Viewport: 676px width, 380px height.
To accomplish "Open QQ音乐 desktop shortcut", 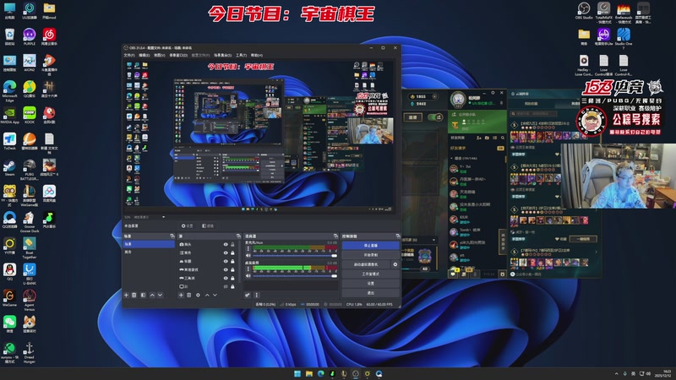I will [x=30, y=89].
